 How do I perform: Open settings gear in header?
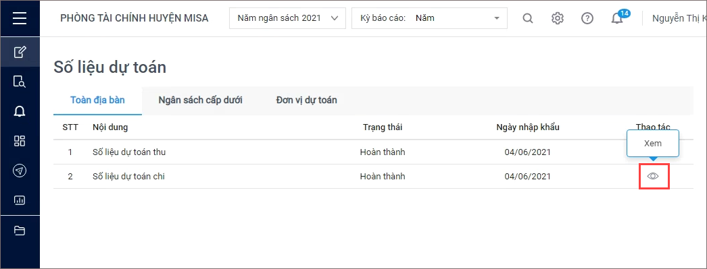coord(558,18)
